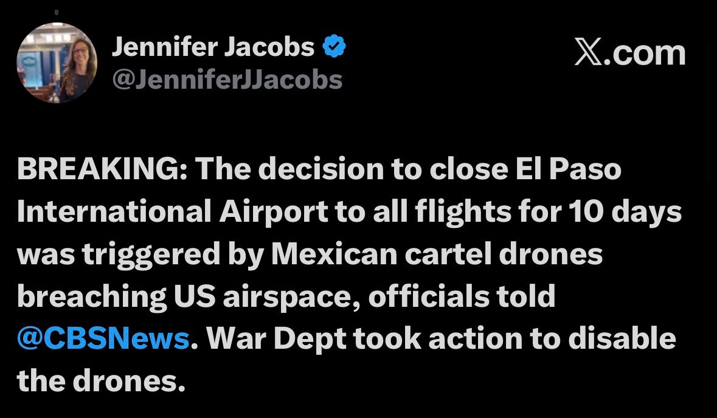Screen dimensions: 717x418
Task: Click Jennifer Jacobs' profile avatar photo
Action: pyautogui.click(x=57, y=63)
